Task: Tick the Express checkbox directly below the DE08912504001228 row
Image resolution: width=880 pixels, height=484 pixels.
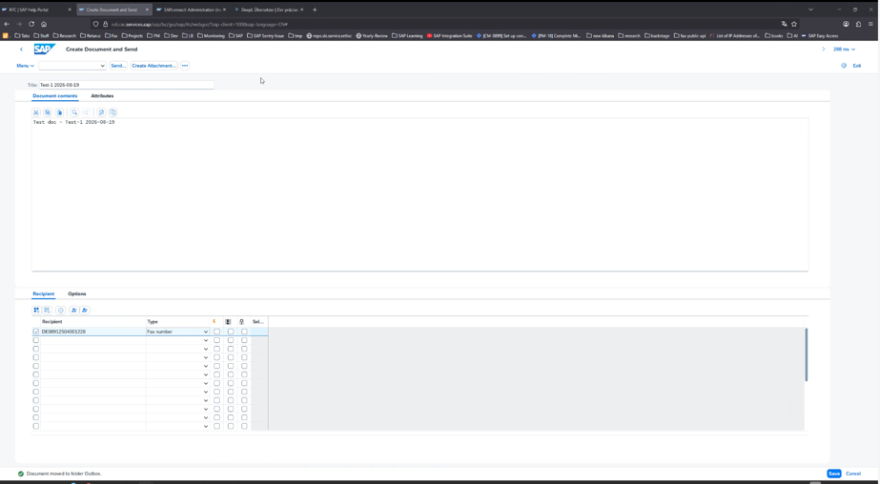Action: (216, 340)
